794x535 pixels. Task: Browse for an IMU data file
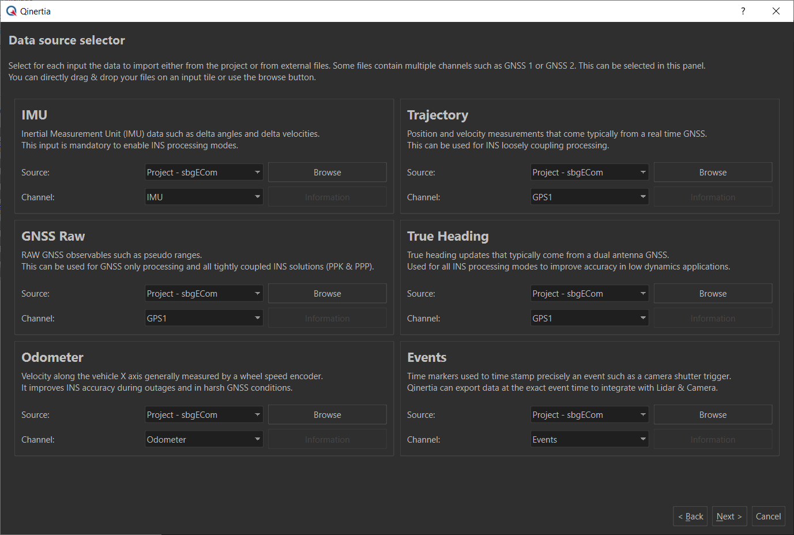coord(327,173)
